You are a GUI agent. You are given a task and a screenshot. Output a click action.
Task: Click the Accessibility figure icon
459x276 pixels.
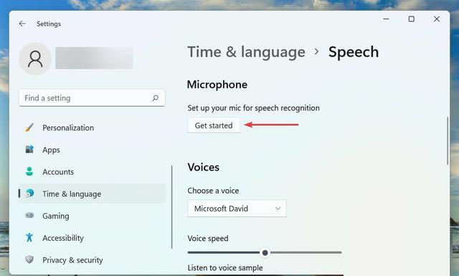pos(29,237)
